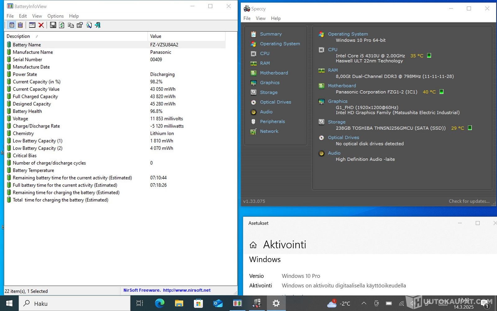Image resolution: width=497 pixels, height=311 pixels.
Task: Click the Audio heading link in Speccy summary panel
Action: click(x=334, y=153)
